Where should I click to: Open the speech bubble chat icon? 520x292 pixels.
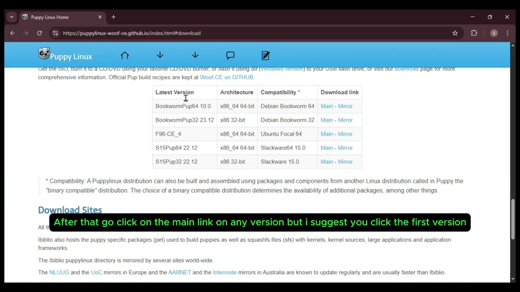tap(230, 56)
